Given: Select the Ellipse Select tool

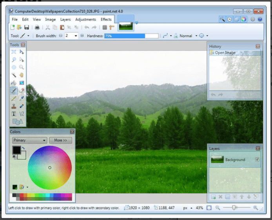Looking at the screenshot, I should click(x=14, y=67).
